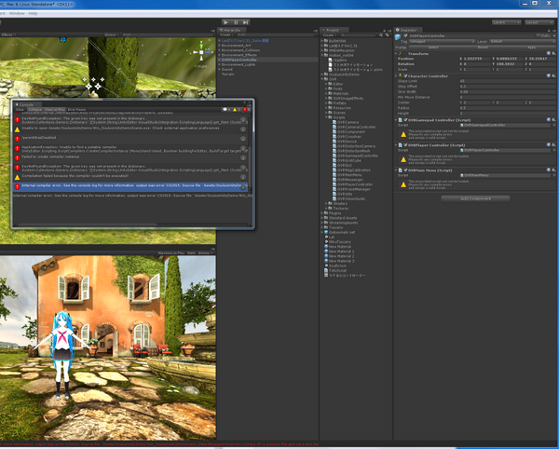Click the Scene view orientation gizmo
559x449 pixels.
click(201, 52)
